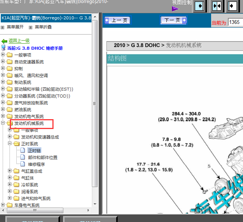Screen dimensions: 243x222
Task: Click the breadcrumb 2010 > G 3.8 DOHC
Action: point(139,45)
